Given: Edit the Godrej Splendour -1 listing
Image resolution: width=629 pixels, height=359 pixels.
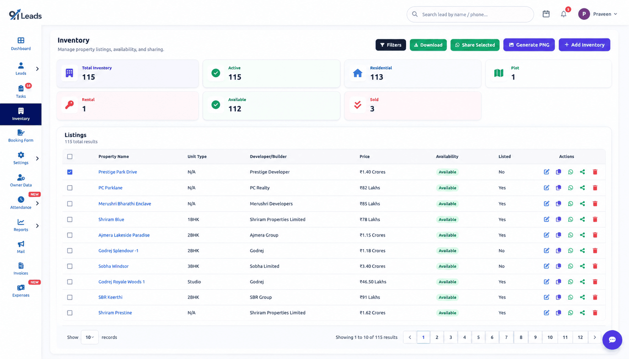Looking at the screenshot, I should 546,251.
